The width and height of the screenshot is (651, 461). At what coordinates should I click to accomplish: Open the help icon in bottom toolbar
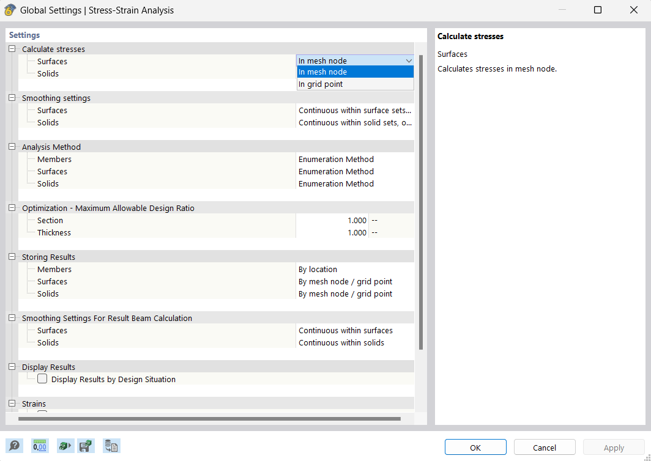14,446
